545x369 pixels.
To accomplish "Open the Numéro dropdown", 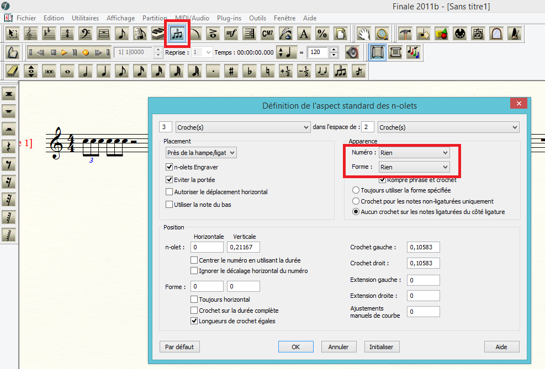I will 414,152.
